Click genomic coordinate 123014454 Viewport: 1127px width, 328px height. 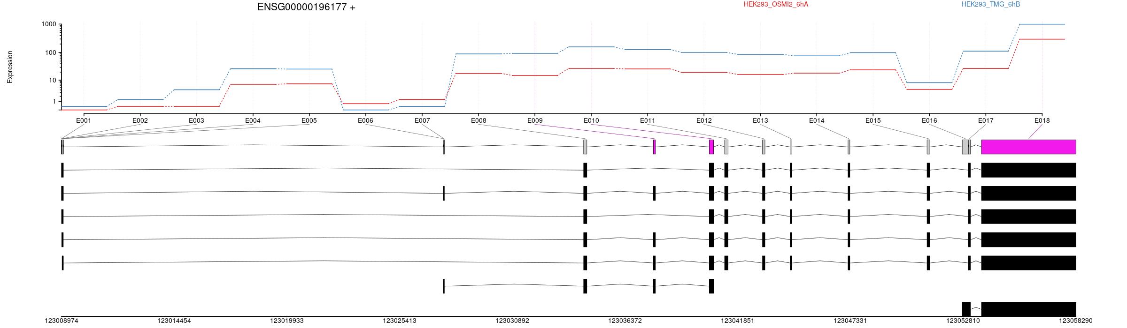point(174,321)
